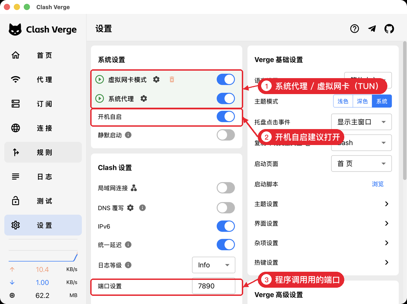Open the 规则 sidebar page
This screenshot has width=407, height=304.
pyautogui.click(x=43, y=152)
